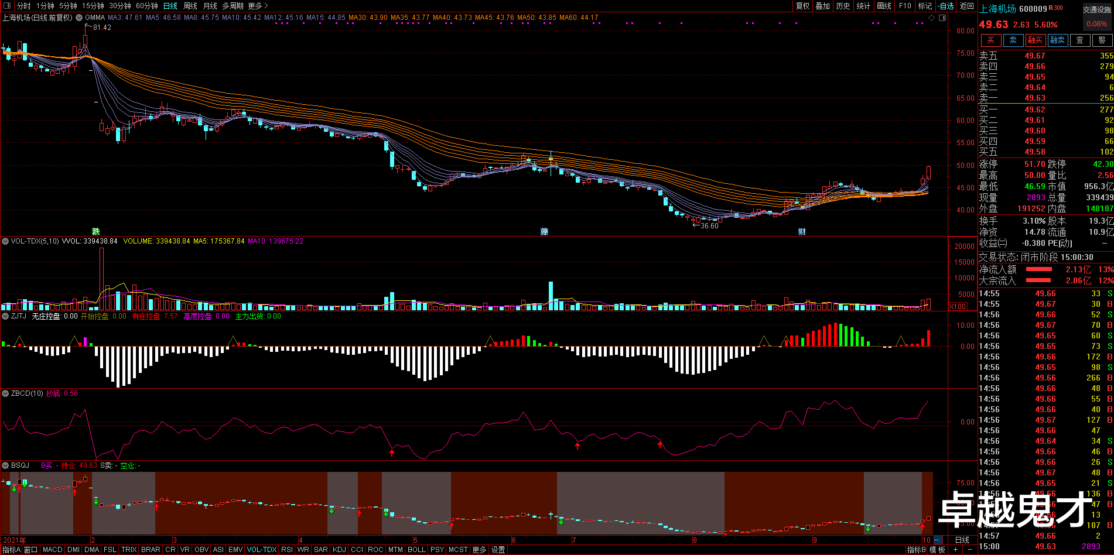Open 更多 indicators in the bottom bar
This screenshot has height=555, width=1114.
click(480, 550)
